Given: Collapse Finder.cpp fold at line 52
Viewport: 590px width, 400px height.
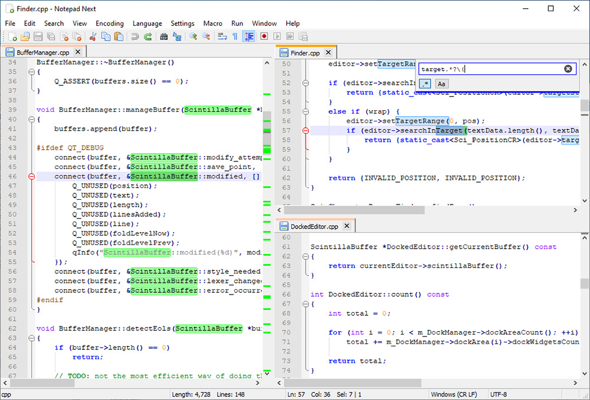Looking at the screenshot, I should tap(306, 83).
